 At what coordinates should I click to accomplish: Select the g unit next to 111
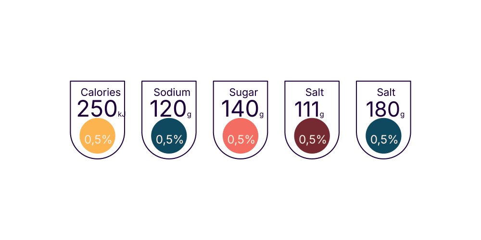pos(322,115)
